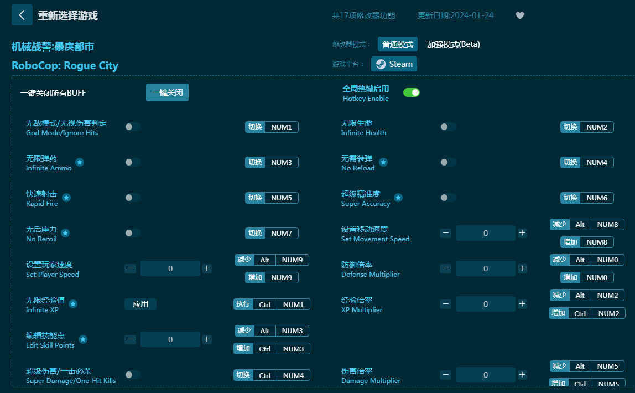
Task: Click the 应用 apply button for Infinite XP
Action: [140, 304]
